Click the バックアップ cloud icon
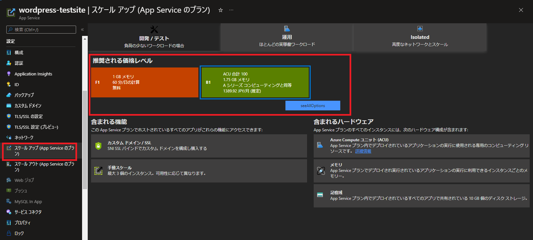The width and height of the screenshot is (533, 240). [x=9, y=95]
